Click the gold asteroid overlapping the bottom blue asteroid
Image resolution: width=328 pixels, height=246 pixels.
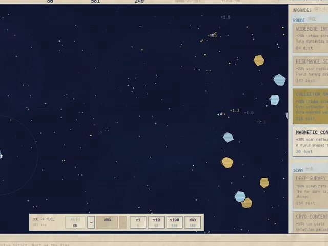[x=247, y=203]
